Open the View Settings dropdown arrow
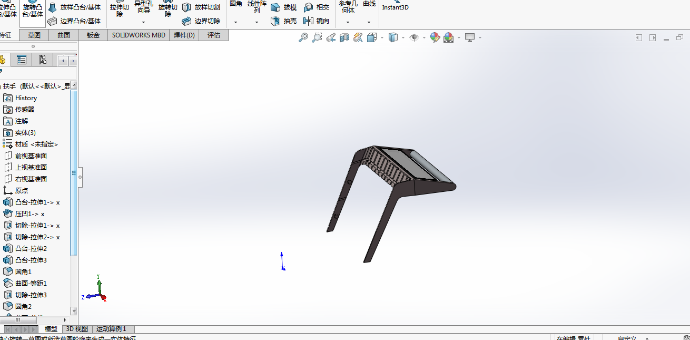This screenshot has height=340, width=690. click(x=480, y=38)
